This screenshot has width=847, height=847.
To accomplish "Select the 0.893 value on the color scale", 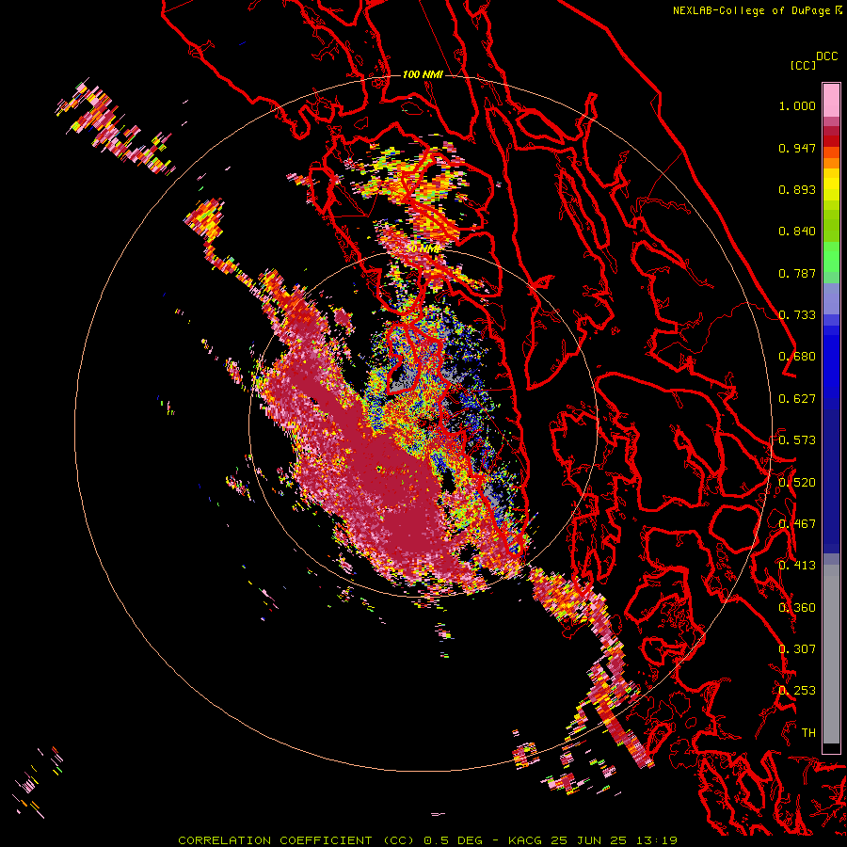I will (797, 189).
